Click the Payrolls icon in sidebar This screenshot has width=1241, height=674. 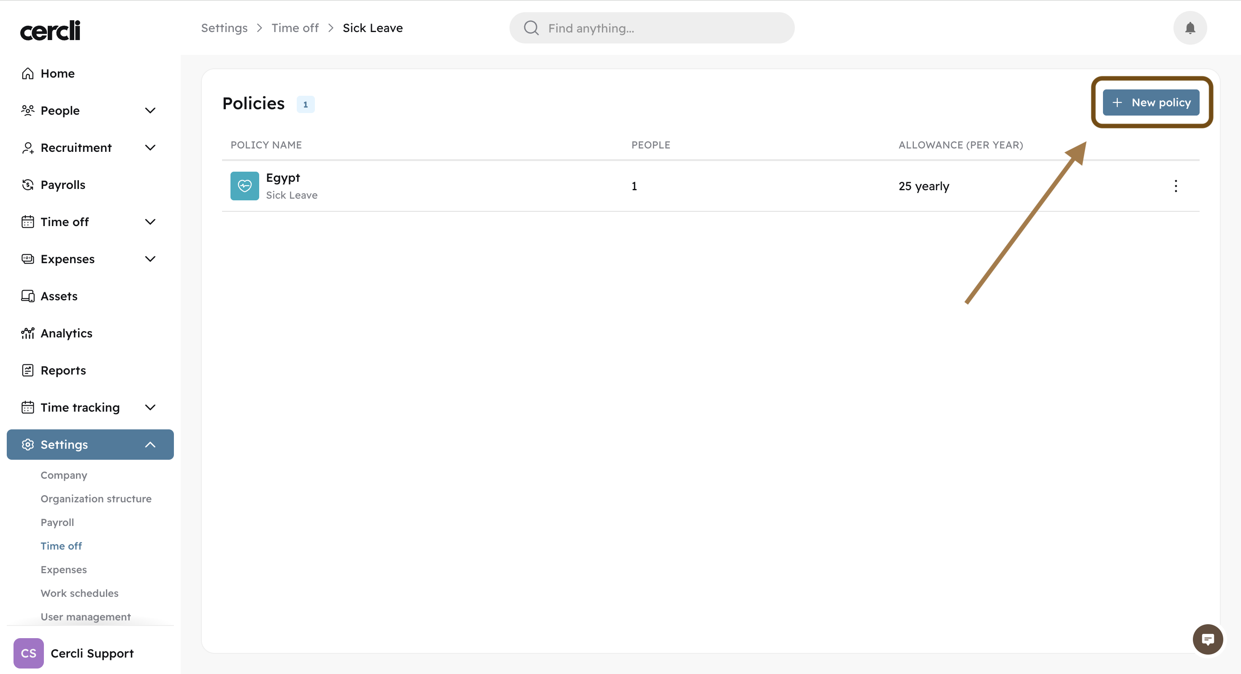point(28,185)
